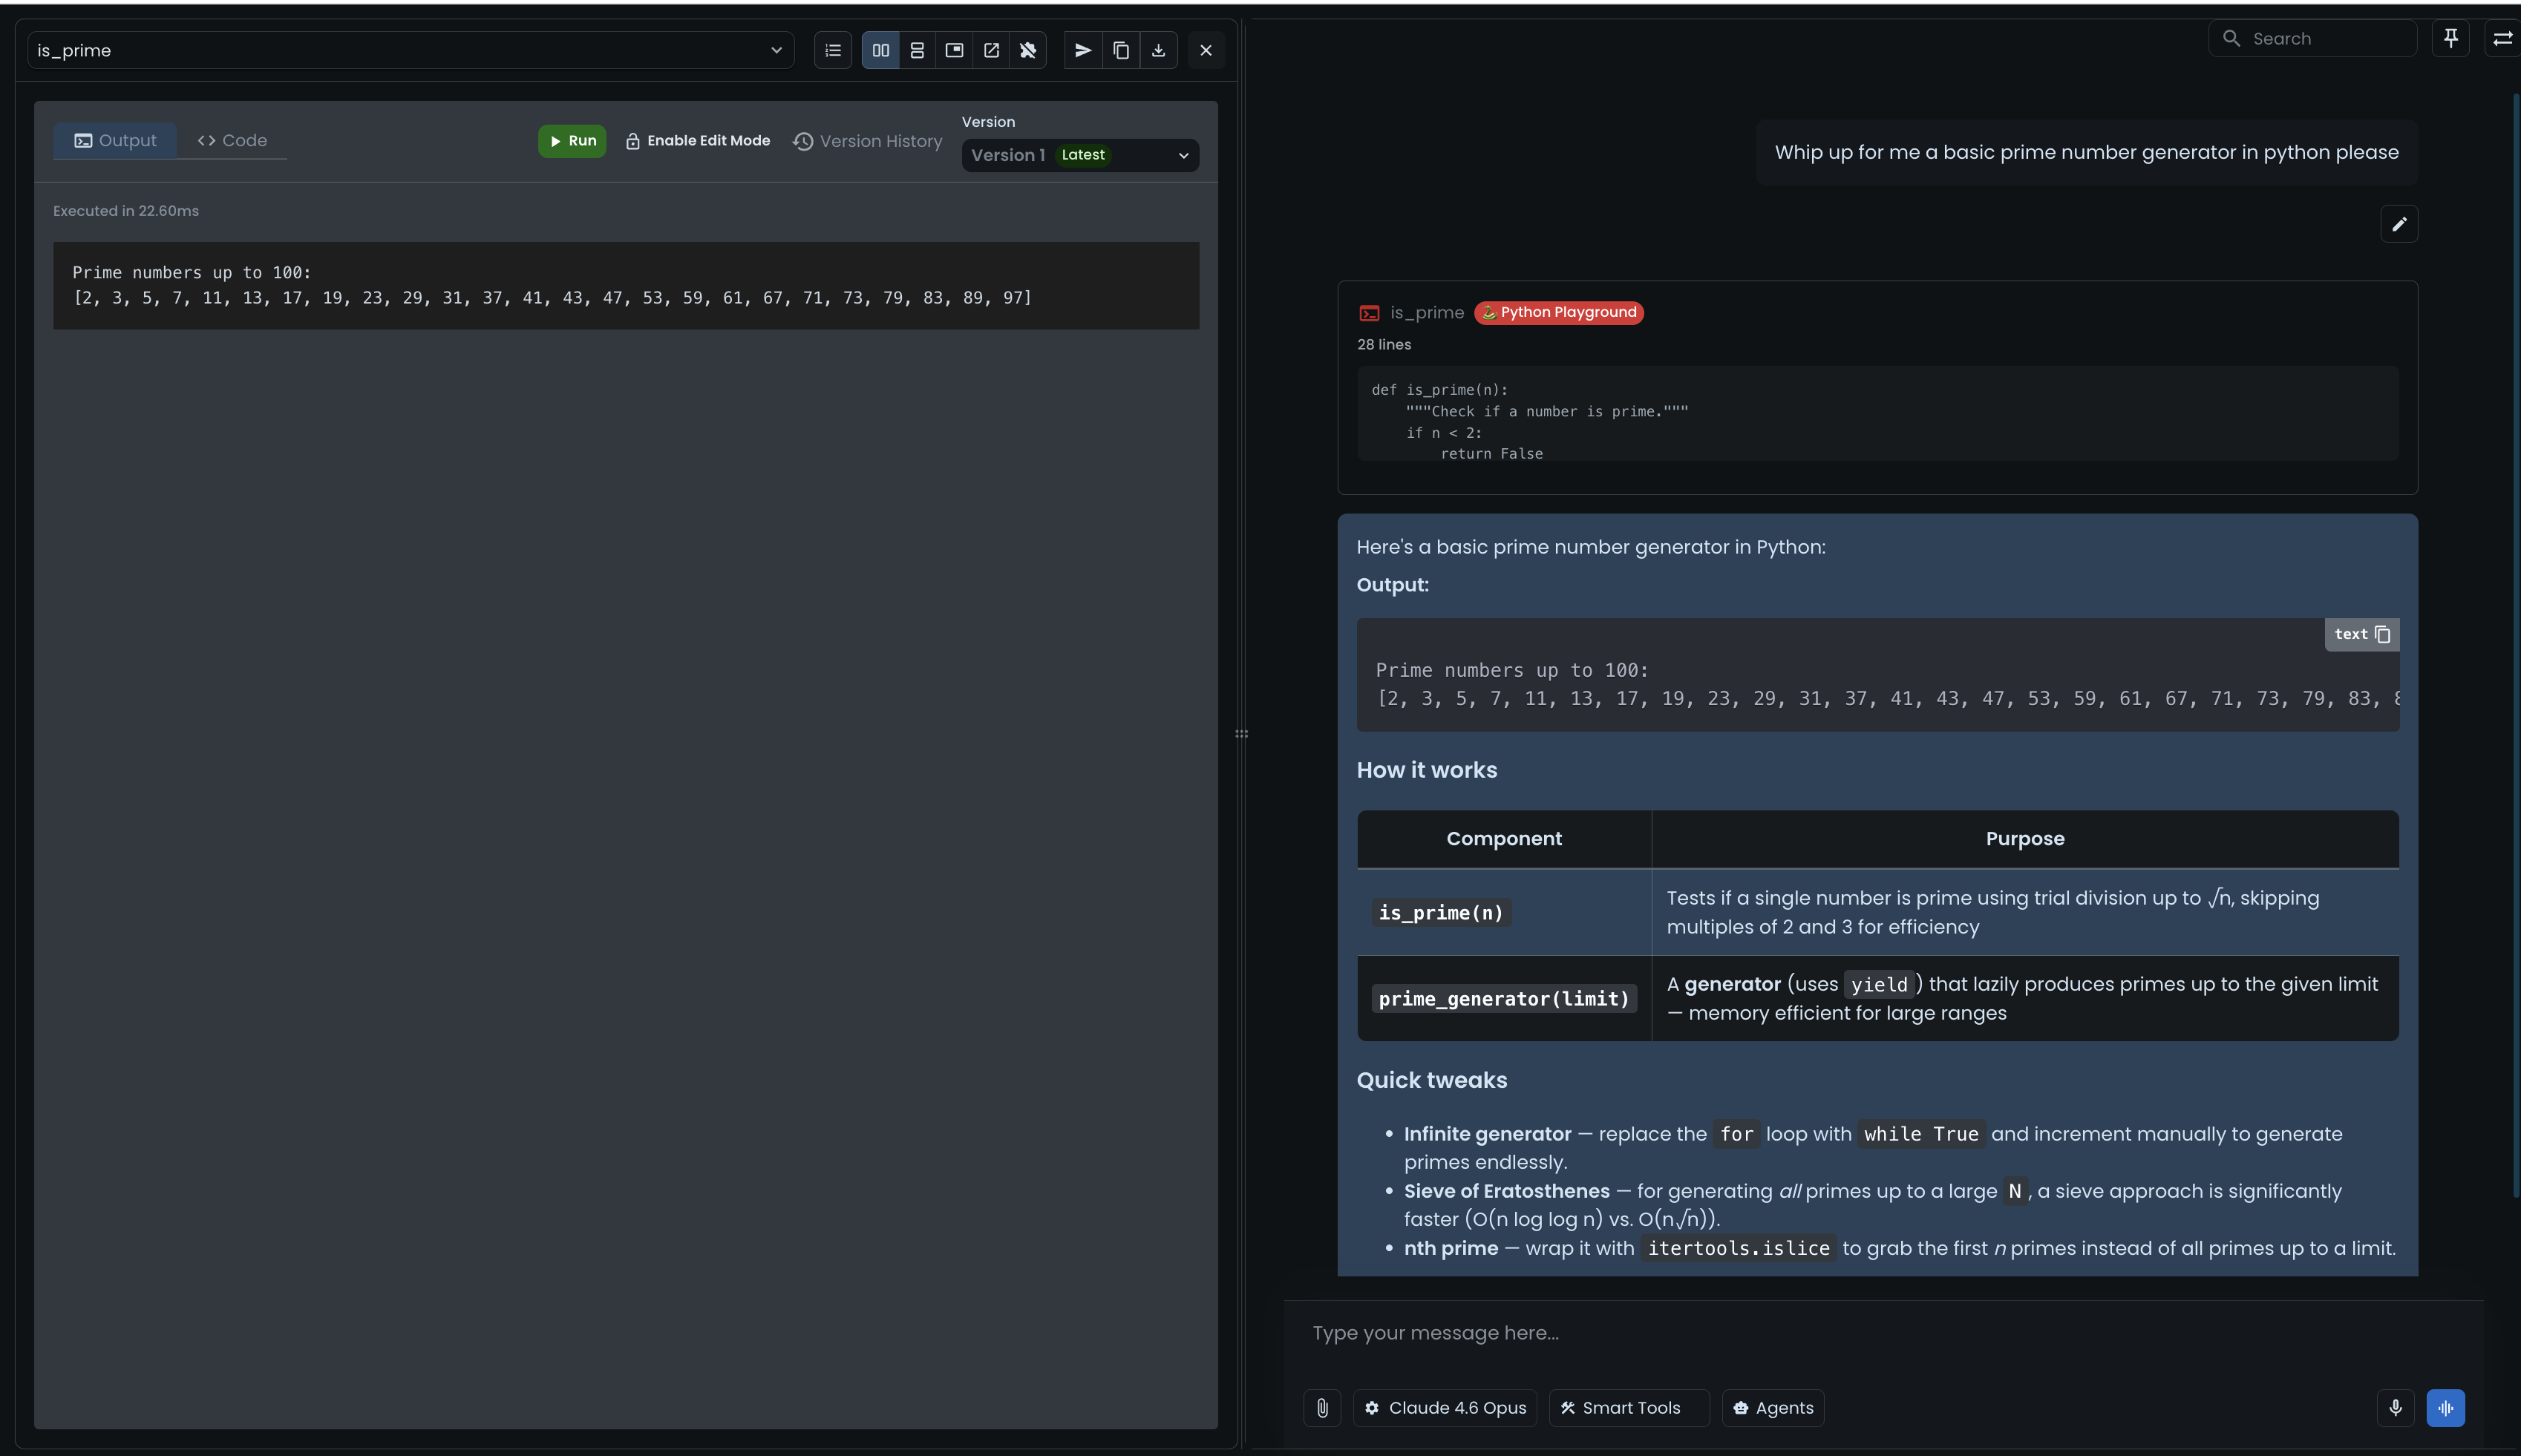
Task: Select the Output tab
Action: pyautogui.click(x=115, y=141)
